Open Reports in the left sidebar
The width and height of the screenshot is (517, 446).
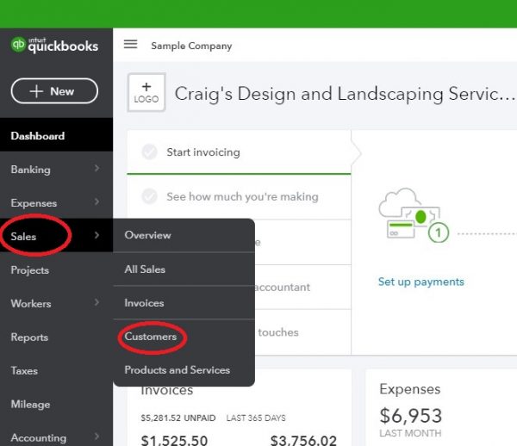tap(29, 338)
